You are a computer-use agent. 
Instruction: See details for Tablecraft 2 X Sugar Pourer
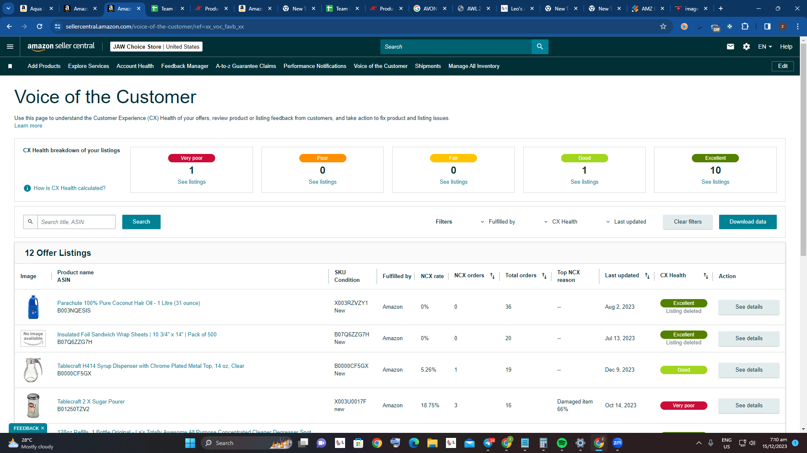click(749, 406)
